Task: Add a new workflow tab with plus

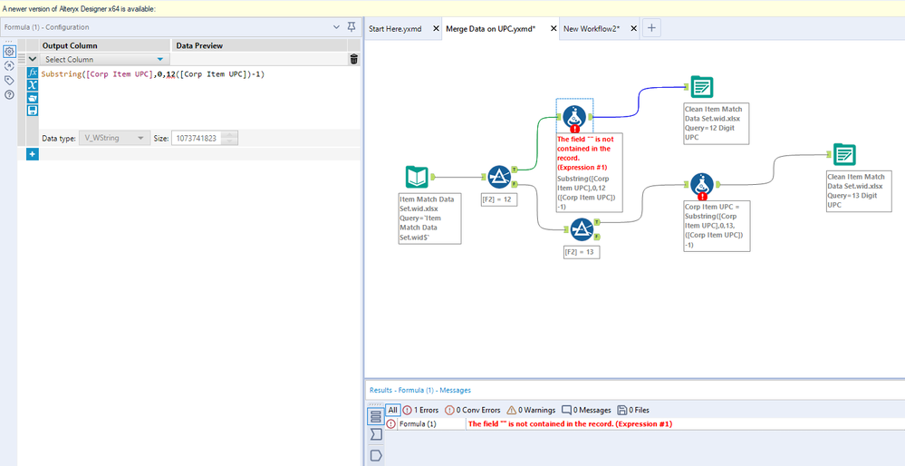Action: coord(651,28)
